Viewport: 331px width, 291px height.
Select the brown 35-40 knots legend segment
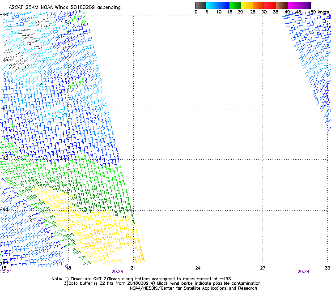(282, 5)
